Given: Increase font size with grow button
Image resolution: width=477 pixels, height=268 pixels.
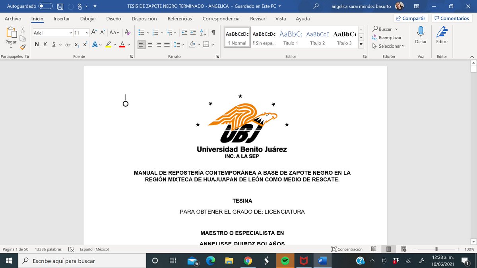Looking at the screenshot, I should tap(94, 33).
